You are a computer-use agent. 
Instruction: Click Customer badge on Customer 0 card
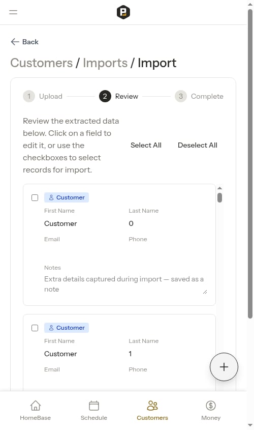click(x=67, y=197)
